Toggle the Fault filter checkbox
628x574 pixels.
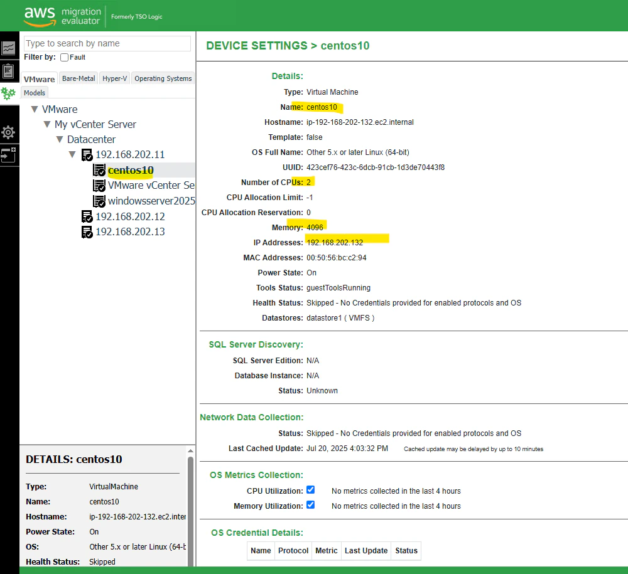point(64,57)
